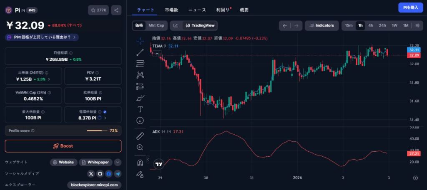Select the XABCD pattern tool
Screen dimensions: 427x190
(x=140, y=75)
